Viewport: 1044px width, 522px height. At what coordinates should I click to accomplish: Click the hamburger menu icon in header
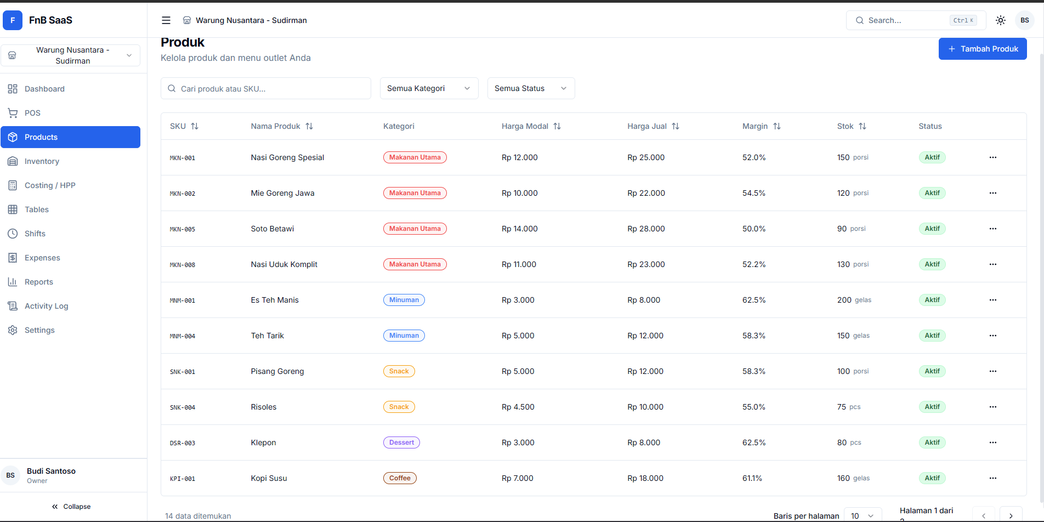pyautogui.click(x=166, y=20)
